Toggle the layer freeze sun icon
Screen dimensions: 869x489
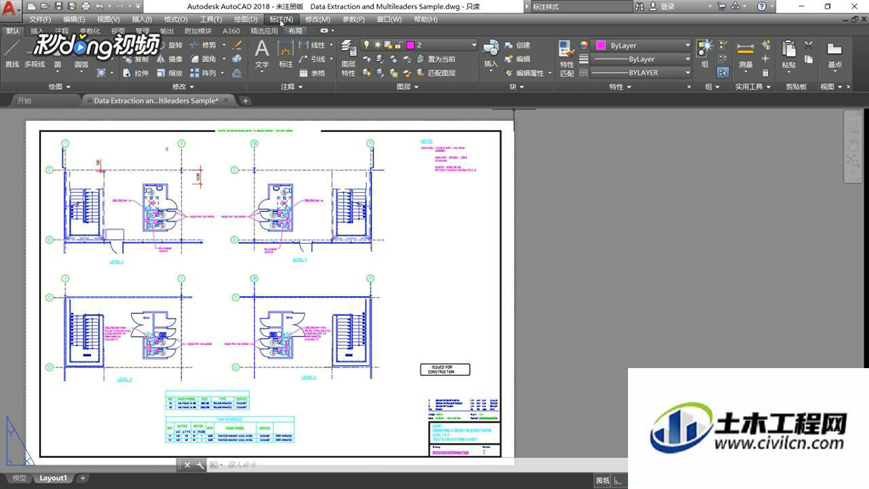tap(377, 45)
